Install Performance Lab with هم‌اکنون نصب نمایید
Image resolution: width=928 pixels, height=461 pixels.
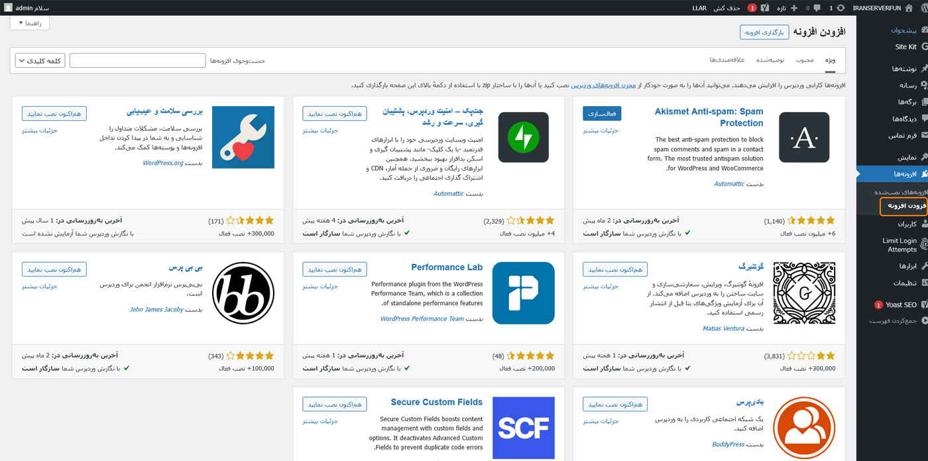point(334,269)
